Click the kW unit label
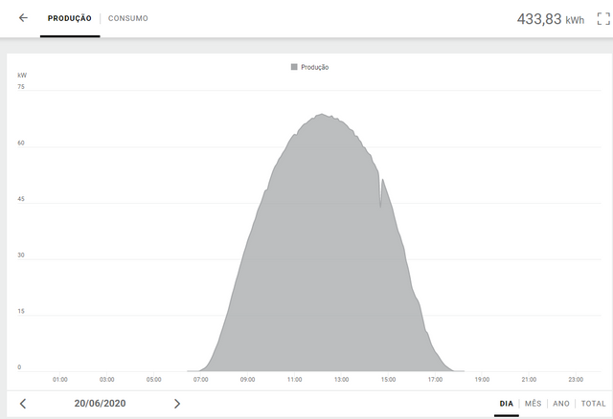The image size is (613, 419). coord(21,74)
